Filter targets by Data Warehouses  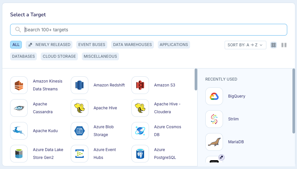[132, 45]
